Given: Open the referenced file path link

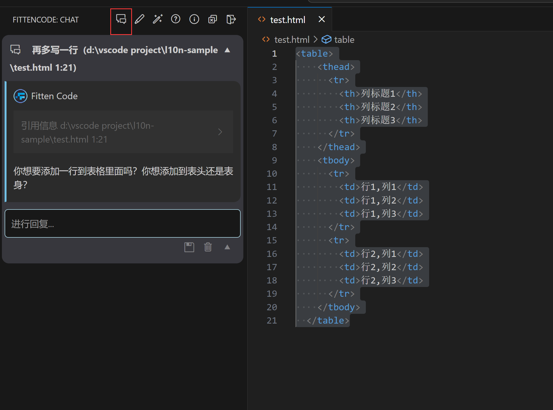Looking at the screenshot, I should (87, 132).
